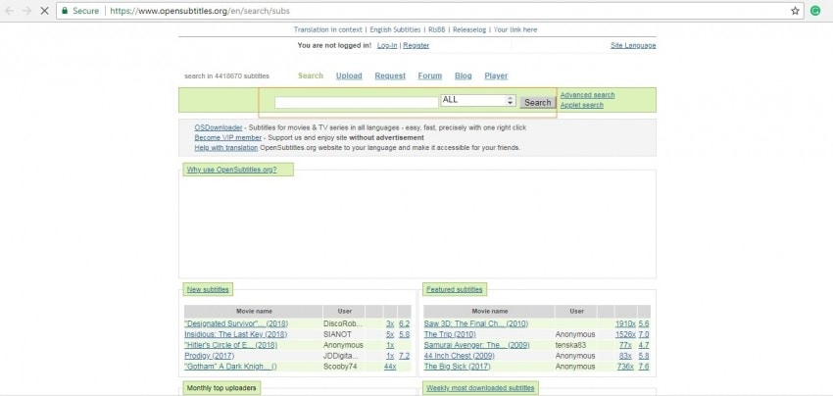
Task: Open the green Grammarly extension icon
Action: (815, 11)
